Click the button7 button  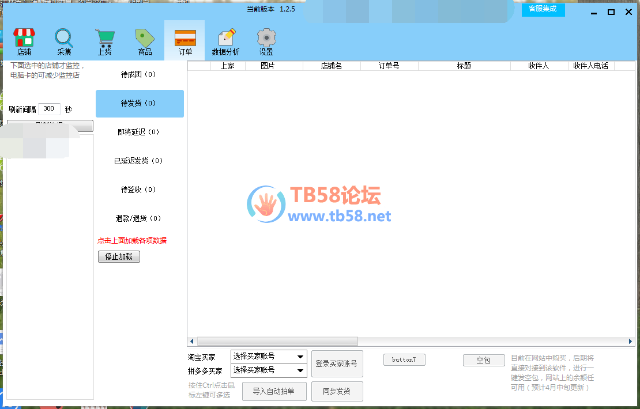coord(404,359)
